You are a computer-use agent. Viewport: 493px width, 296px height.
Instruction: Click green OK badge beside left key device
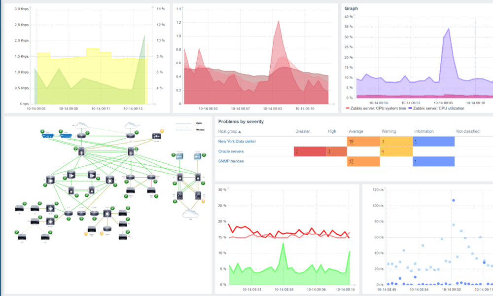pos(173,155)
